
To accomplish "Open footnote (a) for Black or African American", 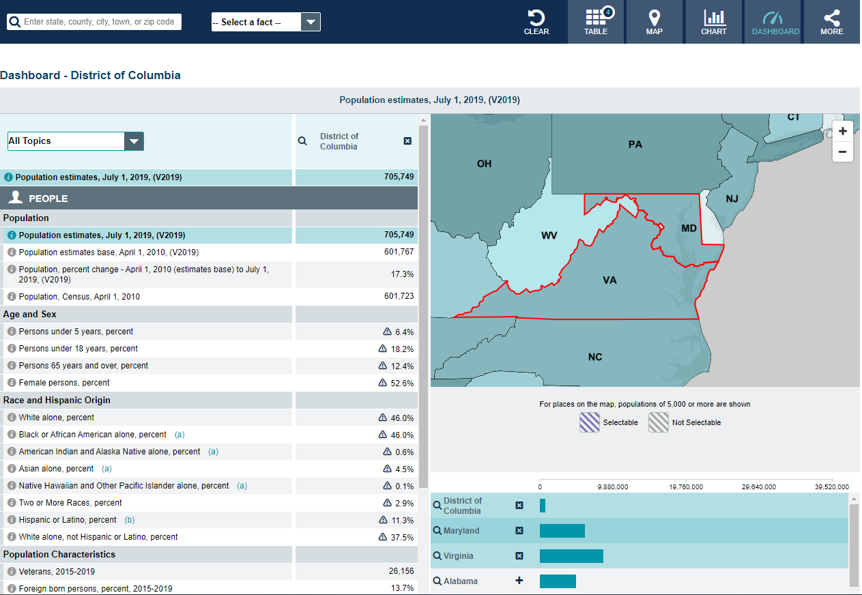I will point(179,435).
